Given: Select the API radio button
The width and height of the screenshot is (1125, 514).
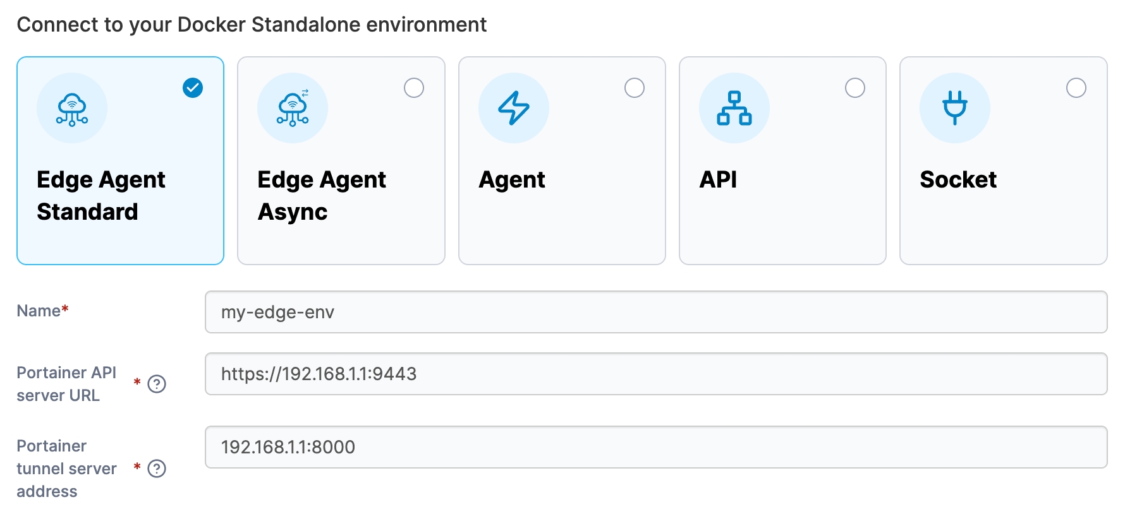Looking at the screenshot, I should coord(855,88).
